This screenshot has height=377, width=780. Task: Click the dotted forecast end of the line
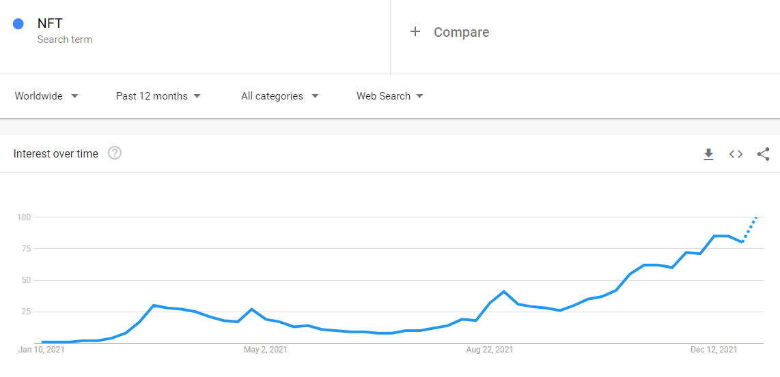pyautogui.click(x=750, y=229)
